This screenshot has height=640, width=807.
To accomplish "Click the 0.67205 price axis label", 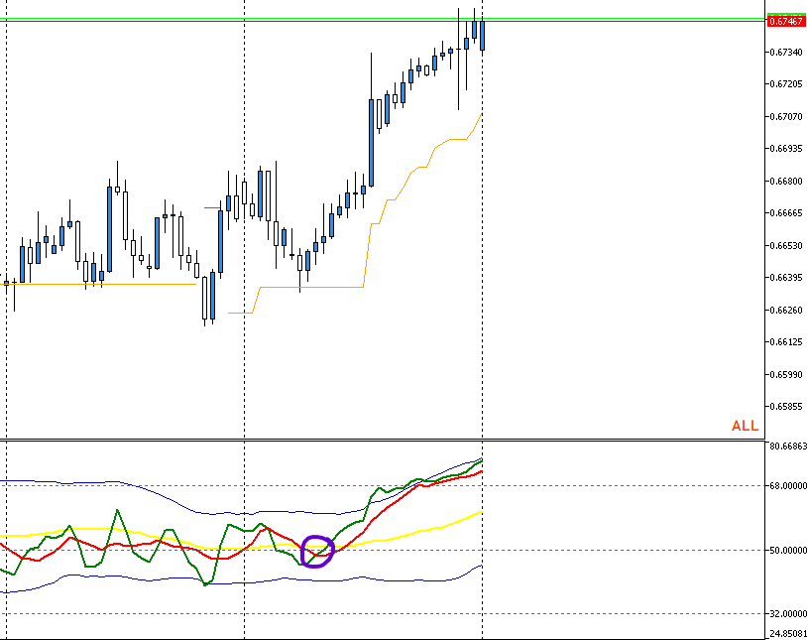I will (x=786, y=84).
